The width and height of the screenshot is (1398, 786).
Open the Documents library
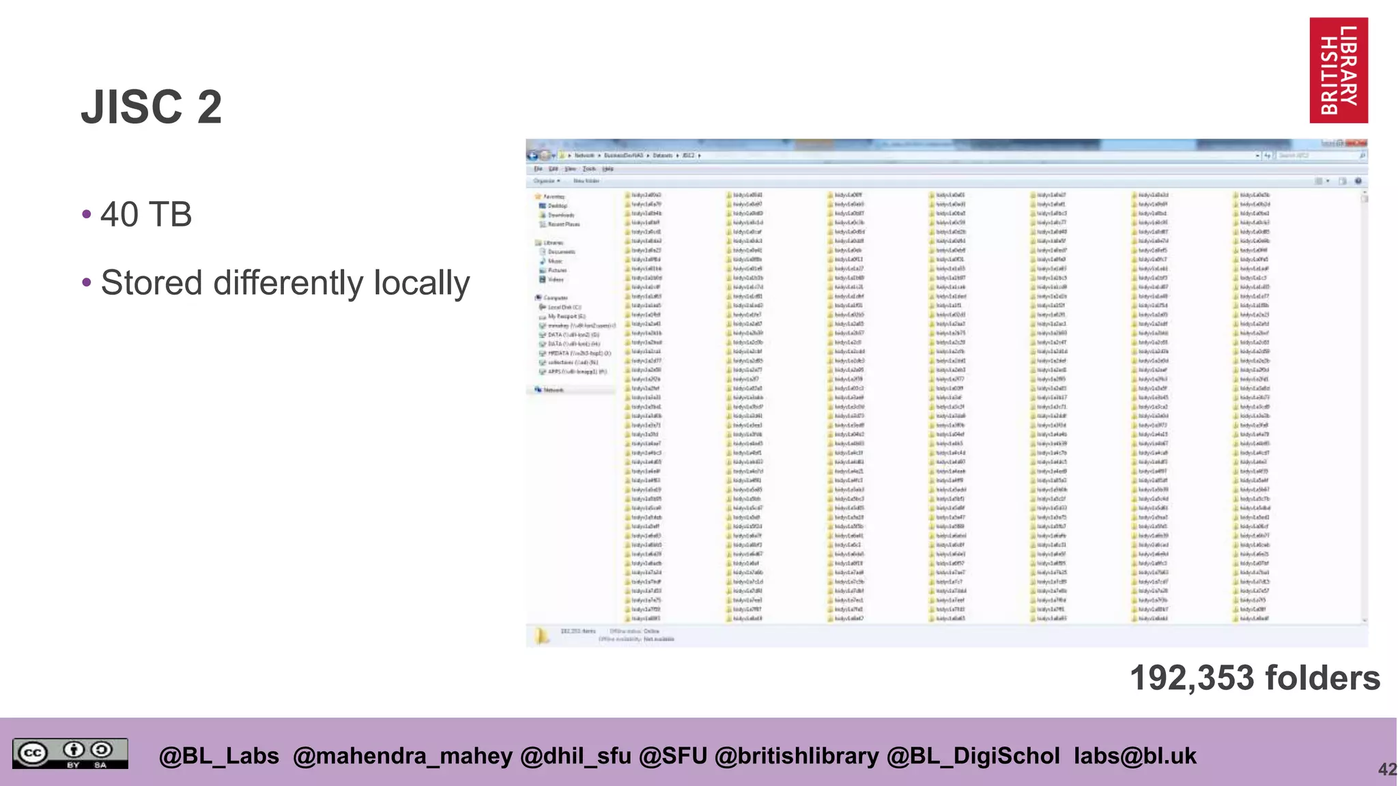coord(558,252)
